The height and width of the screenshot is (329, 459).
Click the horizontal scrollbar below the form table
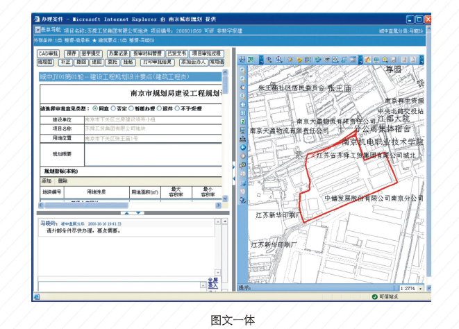coord(86,205)
